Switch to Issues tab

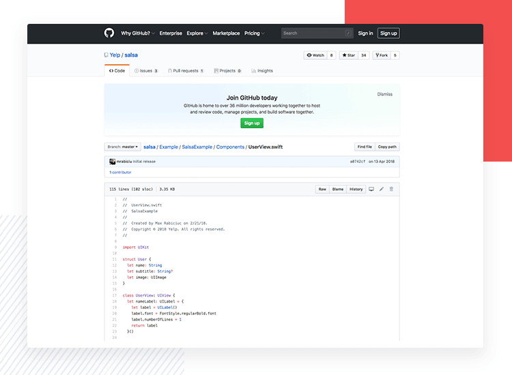146,71
